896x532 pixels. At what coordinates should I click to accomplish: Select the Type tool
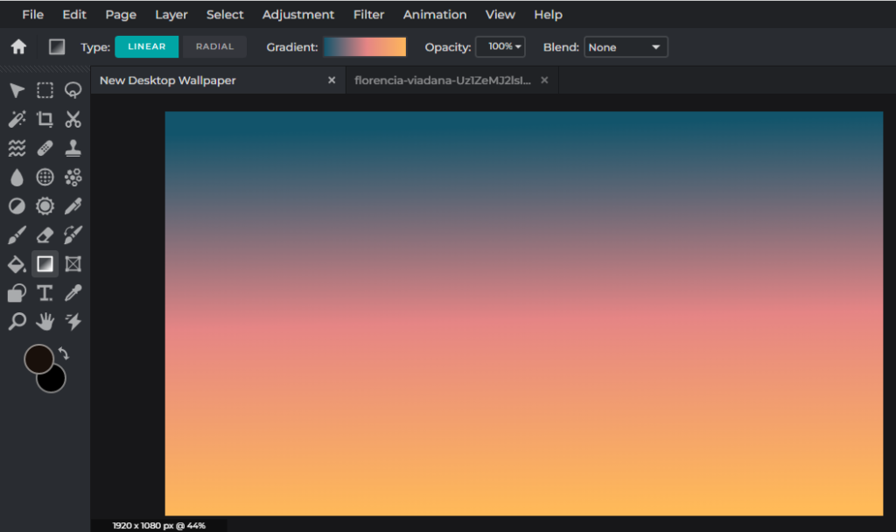(45, 292)
